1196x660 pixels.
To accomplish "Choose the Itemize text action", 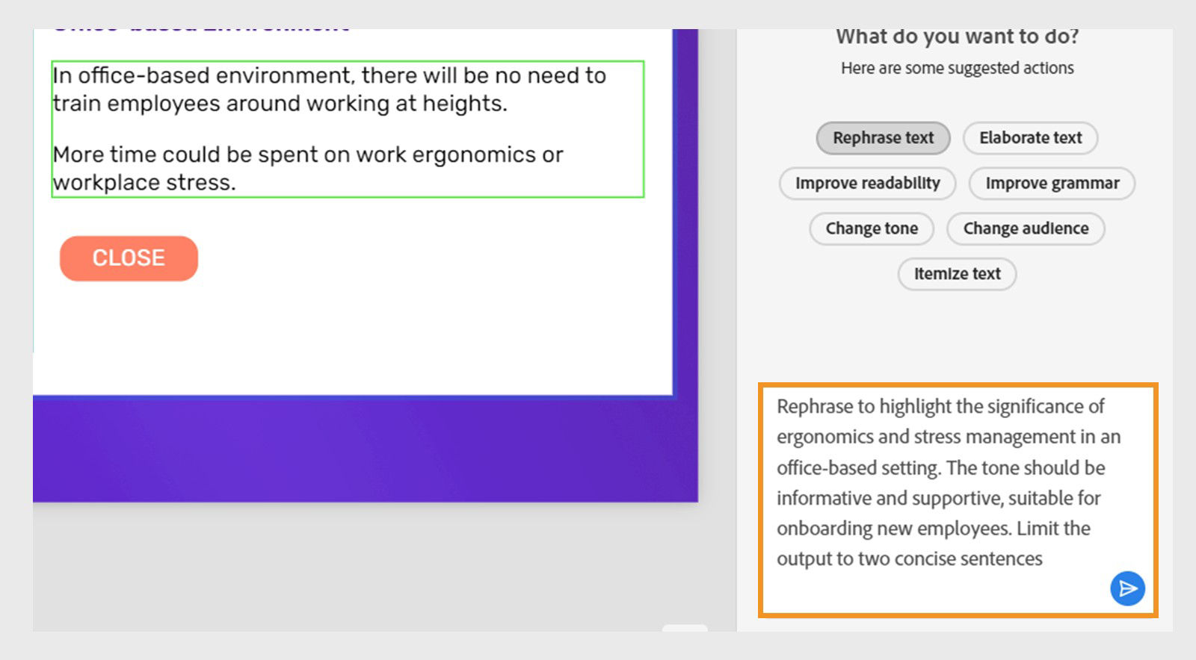I will pos(958,273).
